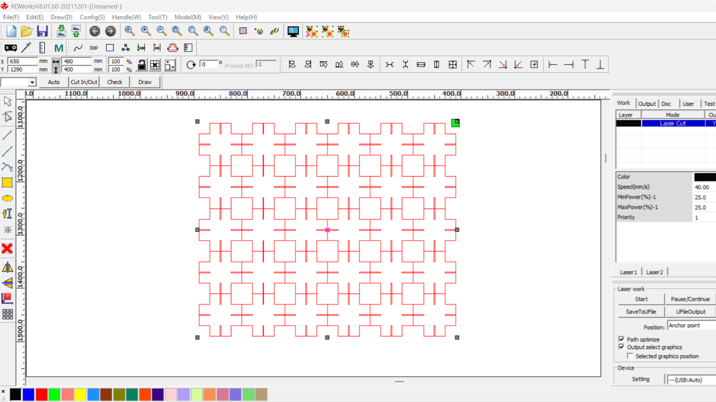Pick the yellow swatch in the color palette

[x=80, y=394]
